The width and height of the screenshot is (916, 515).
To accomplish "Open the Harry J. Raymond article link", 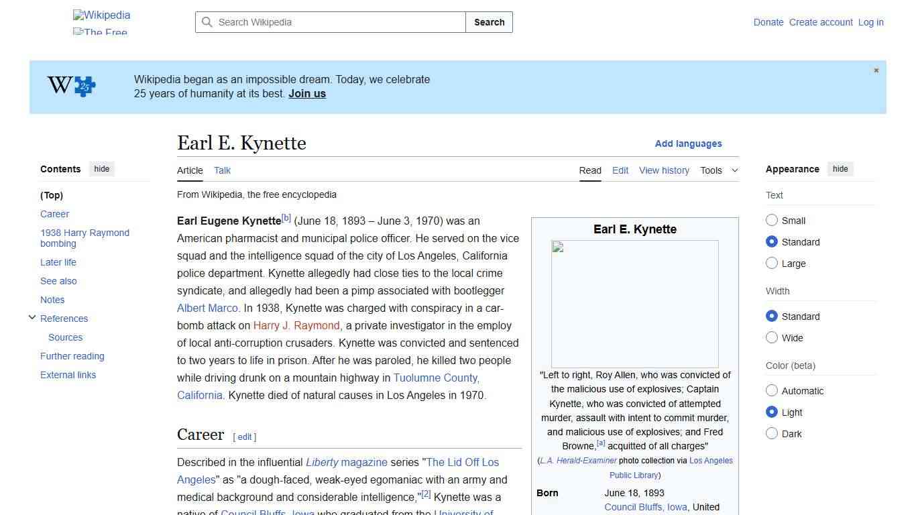I will click(x=296, y=325).
